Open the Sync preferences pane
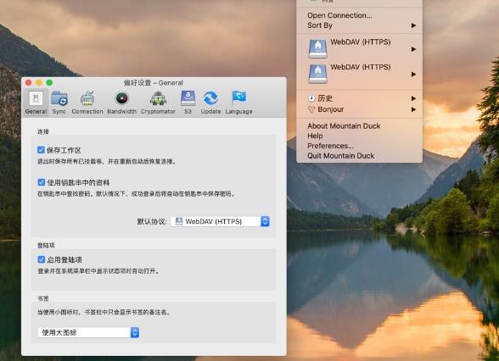 pos(59,103)
